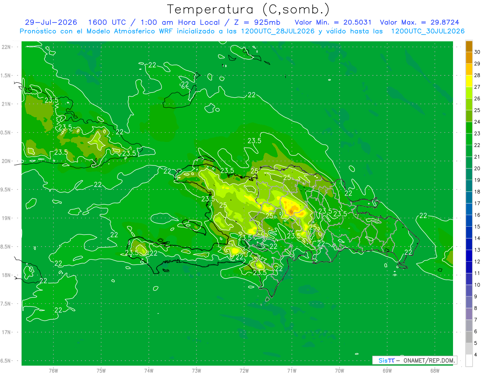Screen dimensions: 488x376
Task: Click the '76W' longitude axis label
Action: click(53, 371)
